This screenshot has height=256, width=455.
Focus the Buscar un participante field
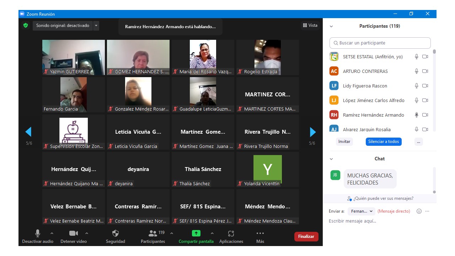coord(380,43)
